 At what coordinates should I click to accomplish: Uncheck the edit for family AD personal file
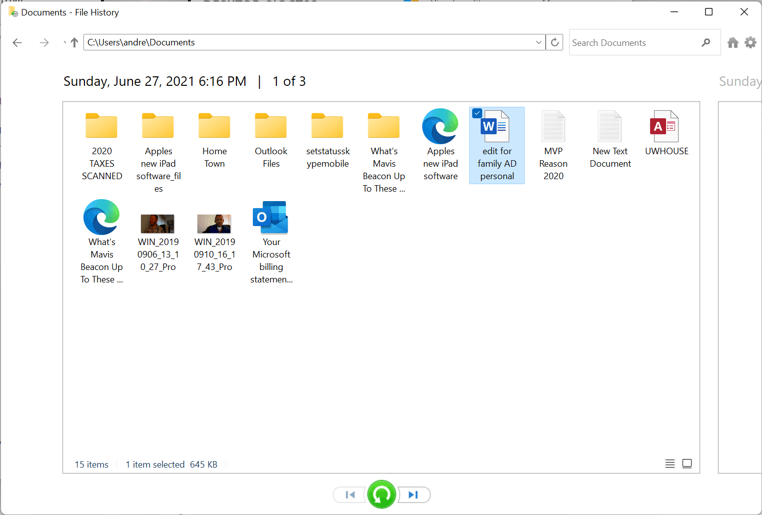click(477, 113)
